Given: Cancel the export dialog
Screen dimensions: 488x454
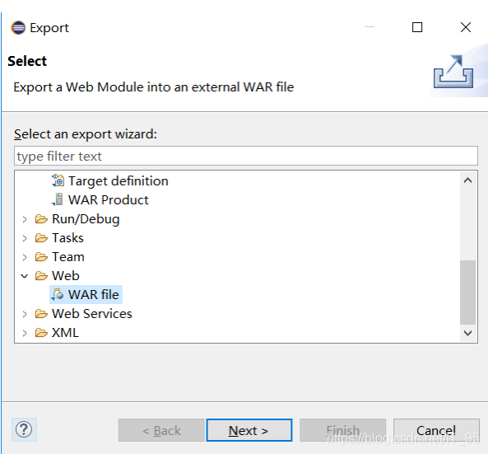Looking at the screenshot, I should click(436, 430).
